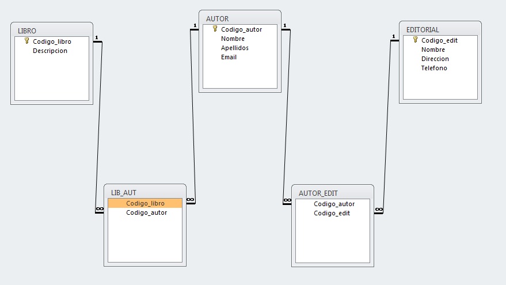Click the LIBRO table title bar
Viewport: 506px width, 285px height.
coord(52,30)
